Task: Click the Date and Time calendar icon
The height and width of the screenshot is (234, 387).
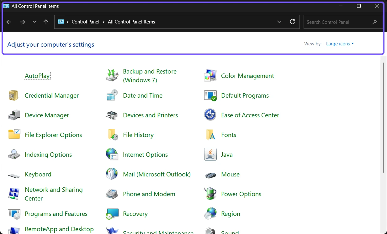Action: [x=112, y=95]
